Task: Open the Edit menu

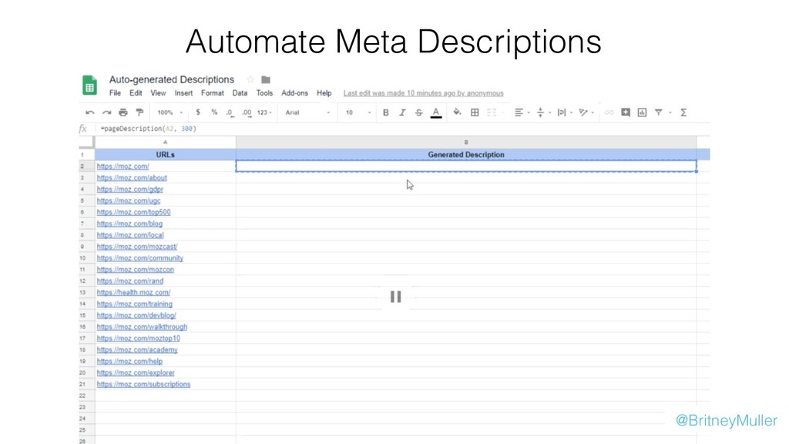Action: click(x=136, y=93)
